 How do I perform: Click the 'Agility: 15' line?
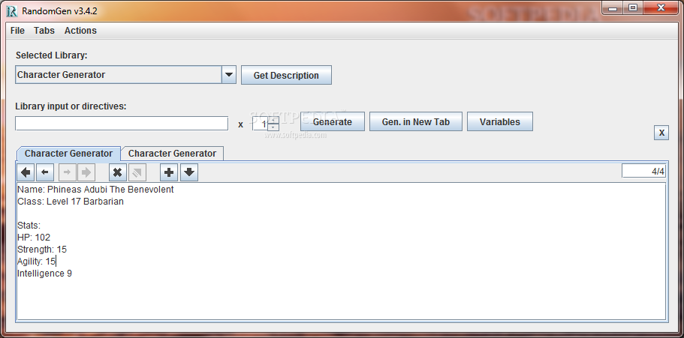(37, 262)
